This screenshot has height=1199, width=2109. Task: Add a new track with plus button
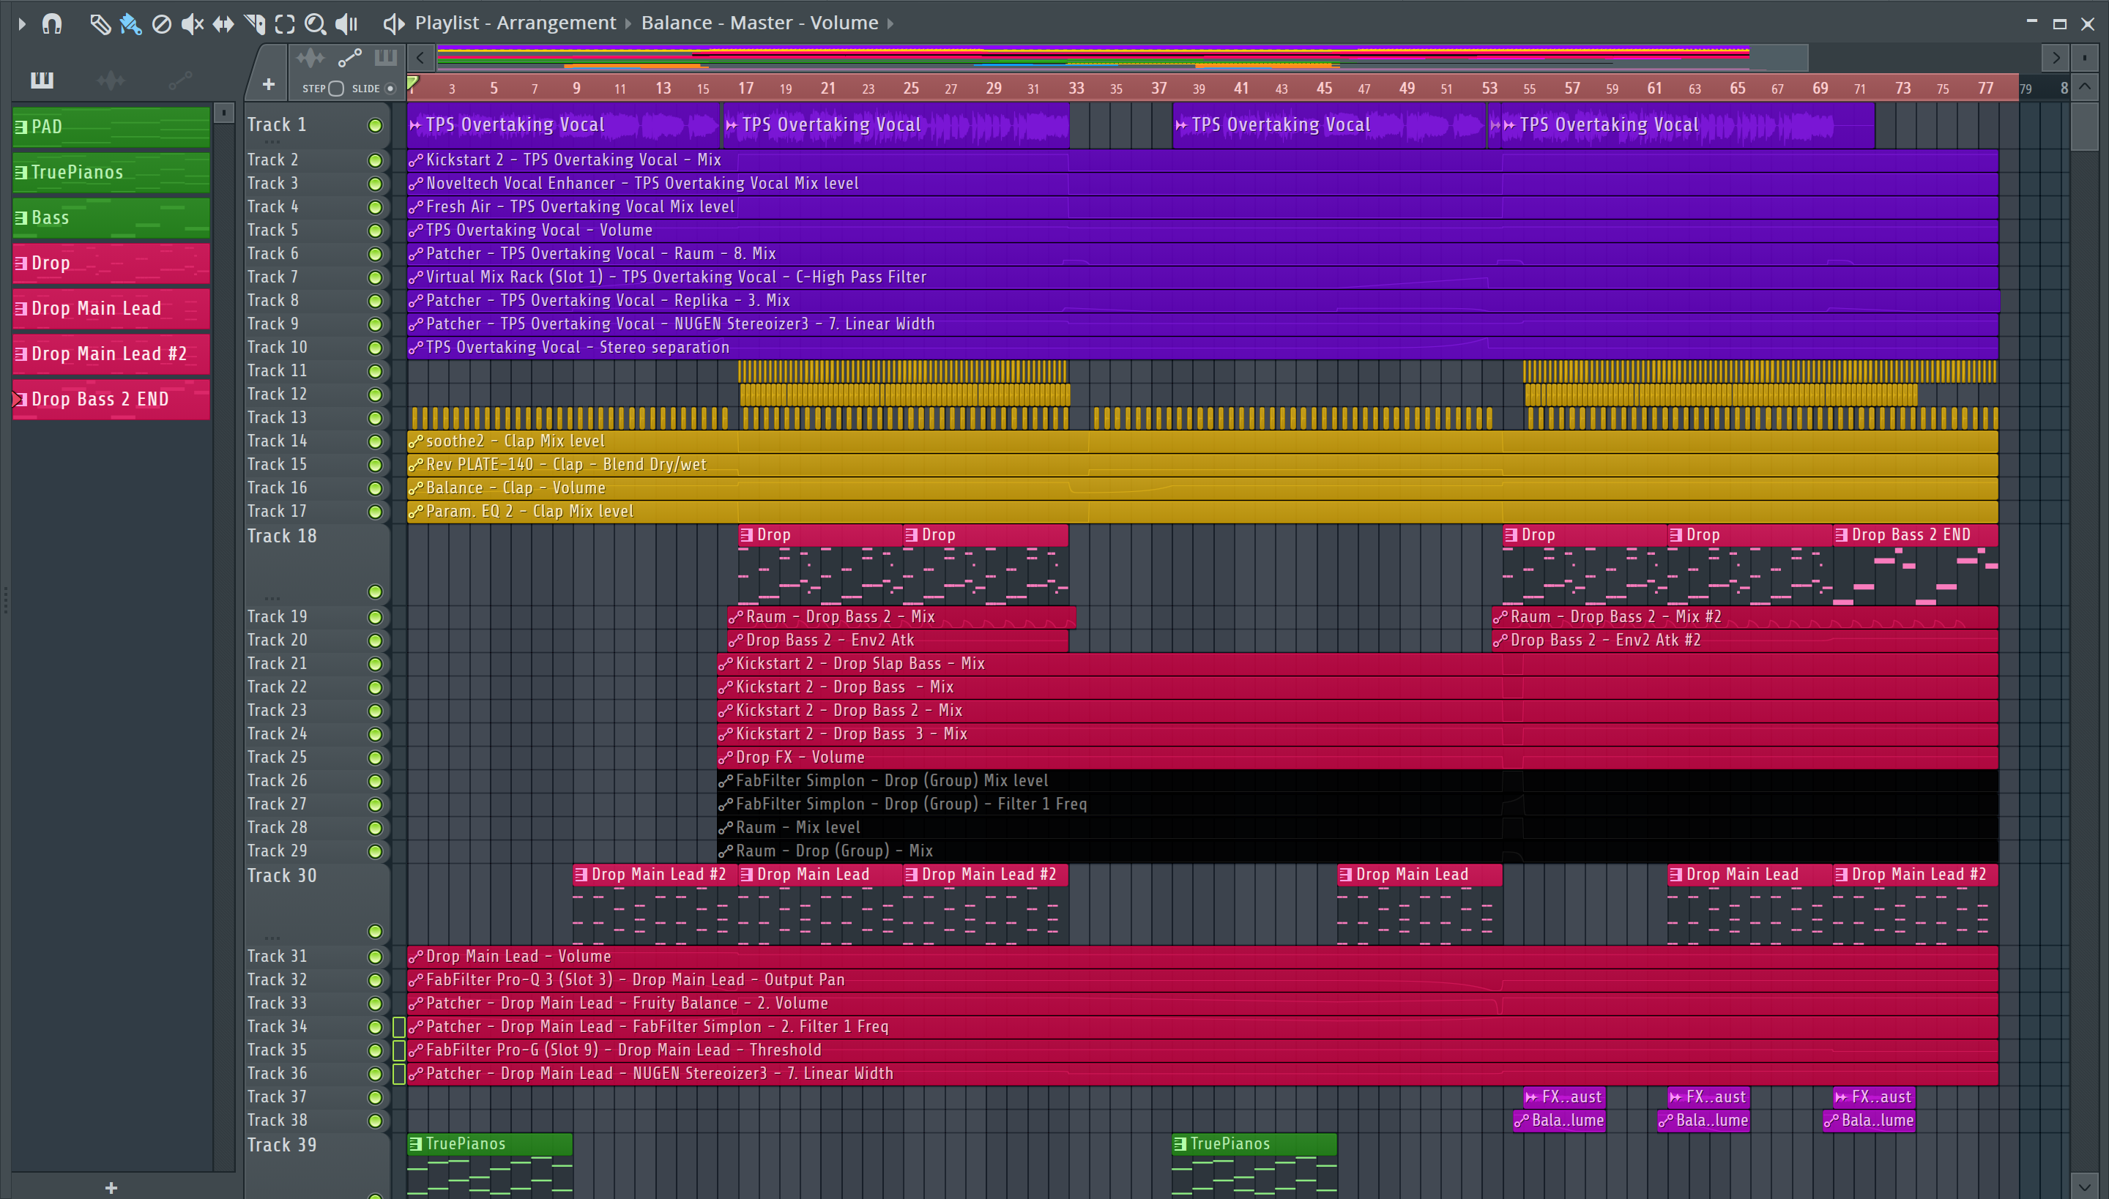(x=269, y=84)
